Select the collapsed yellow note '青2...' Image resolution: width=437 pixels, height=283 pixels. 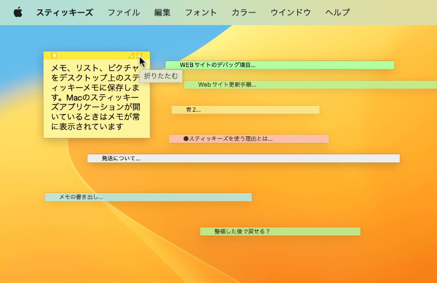[x=245, y=110]
